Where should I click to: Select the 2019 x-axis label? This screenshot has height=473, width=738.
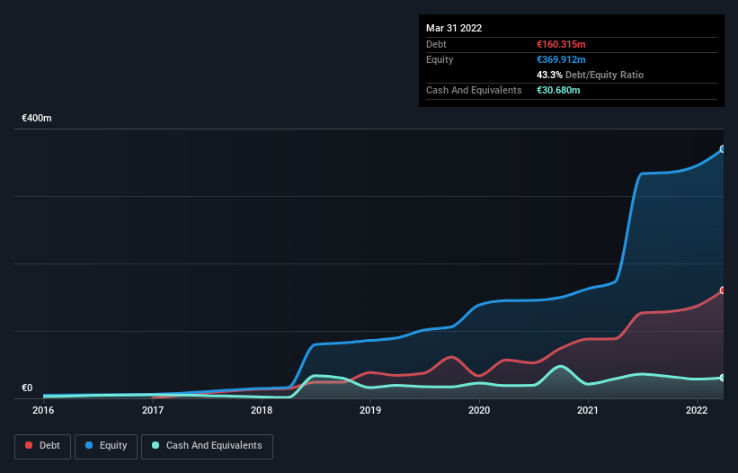point(370,410)
